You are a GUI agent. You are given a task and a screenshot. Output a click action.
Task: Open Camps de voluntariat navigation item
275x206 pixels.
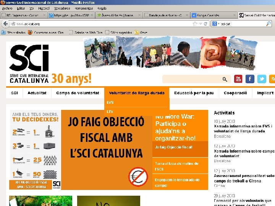78,93
